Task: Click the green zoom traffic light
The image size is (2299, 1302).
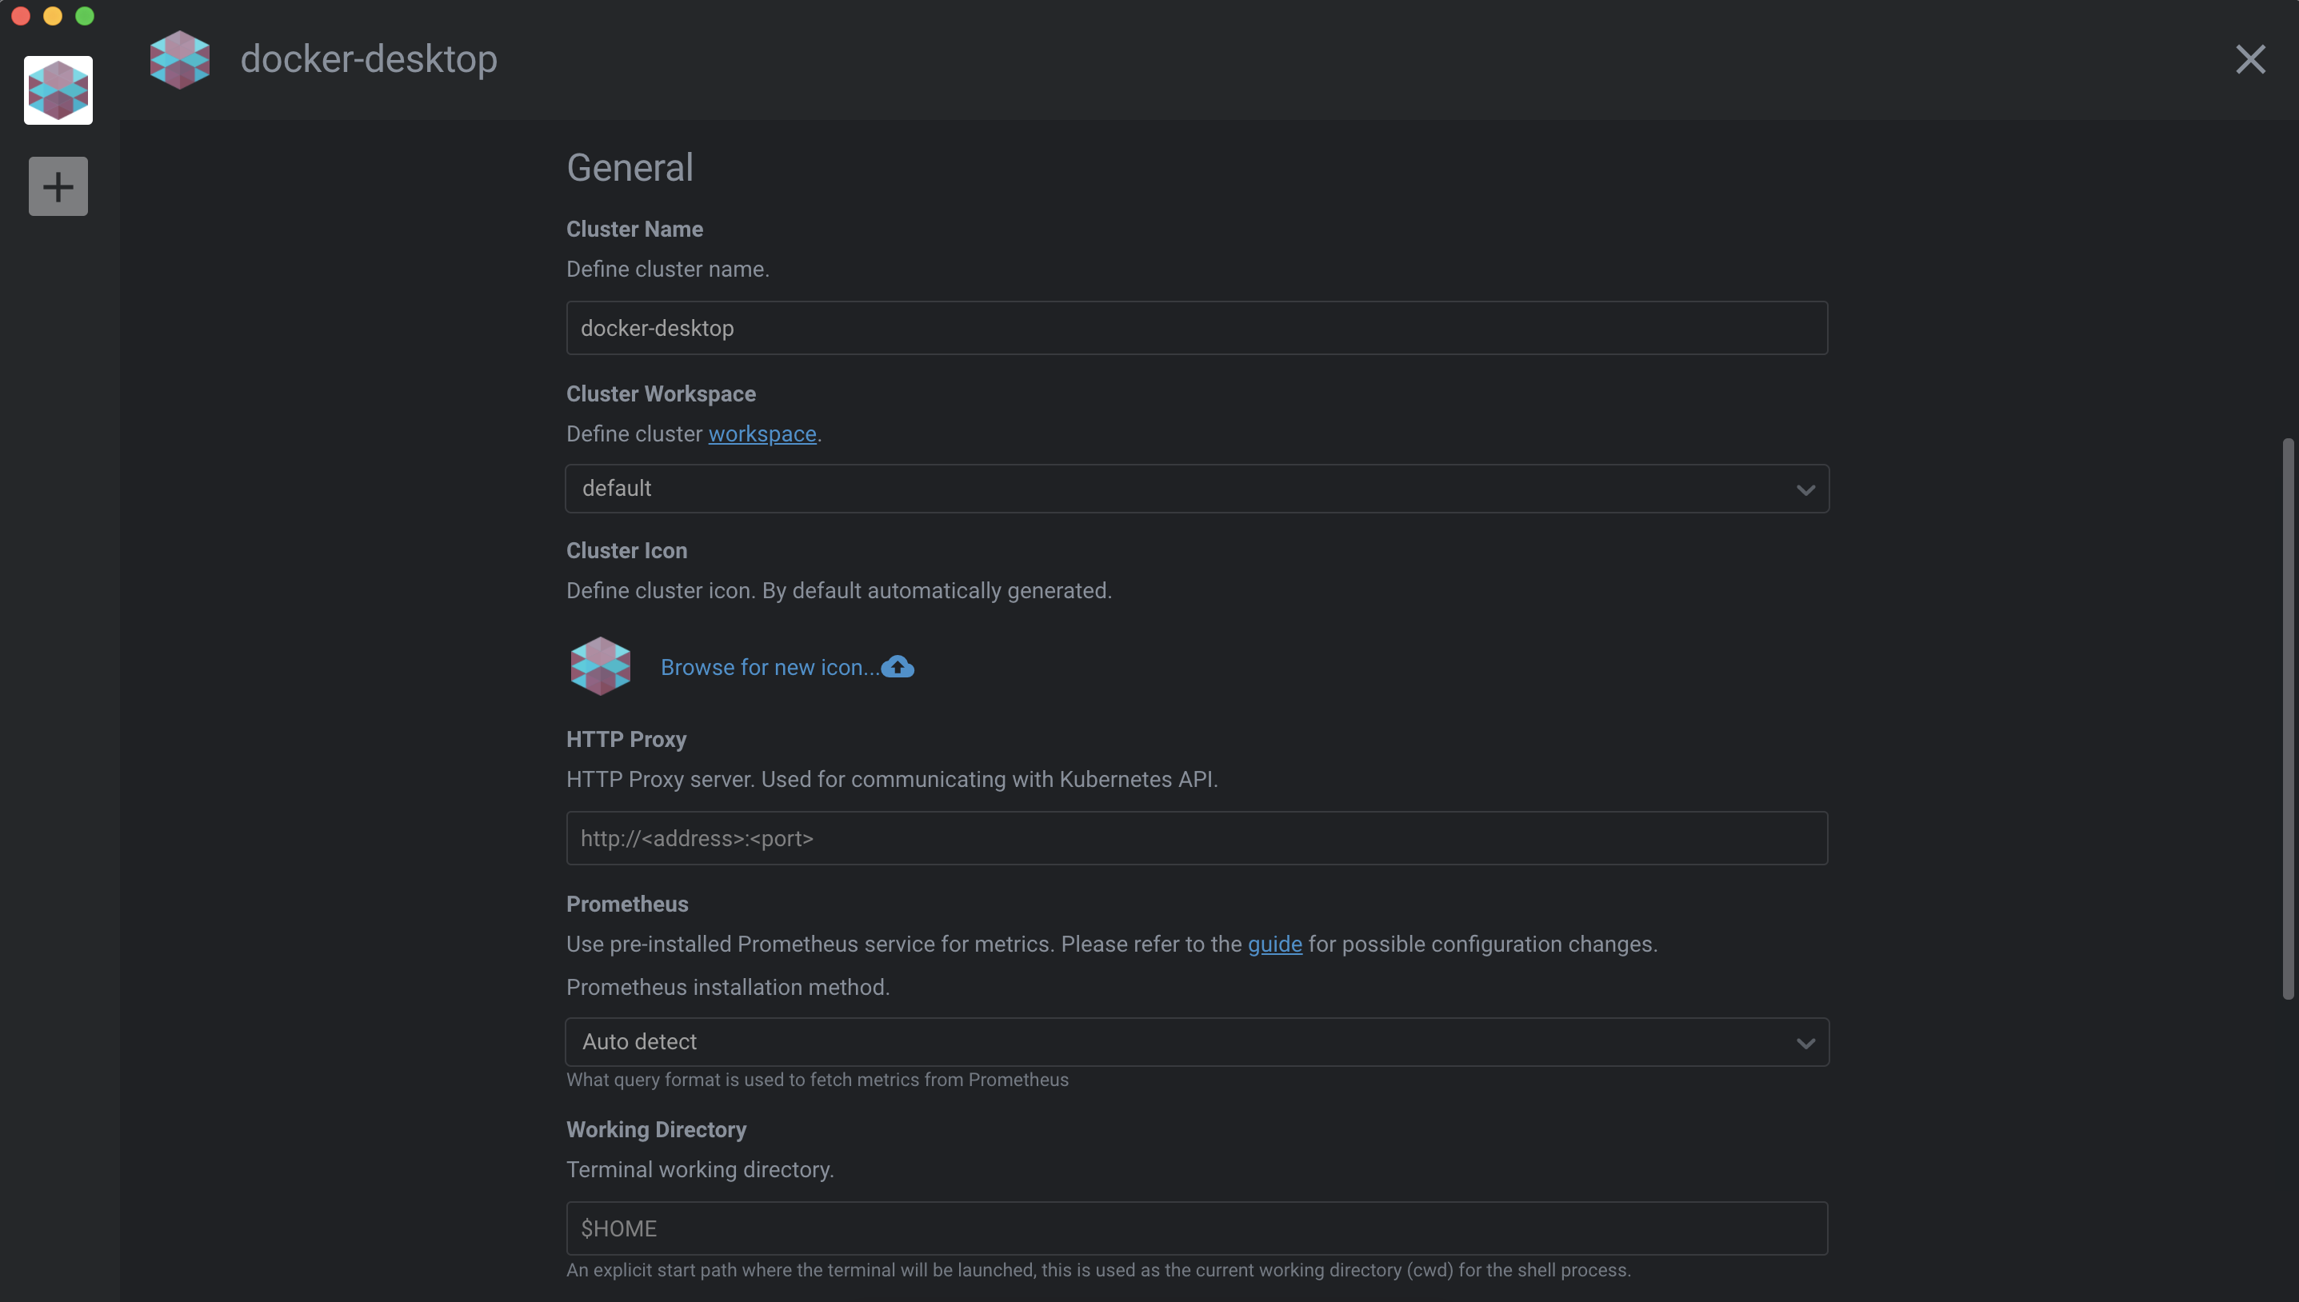Action: pyautogui.click(x=85, y=15)
